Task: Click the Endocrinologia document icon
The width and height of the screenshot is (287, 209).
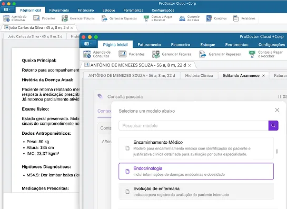Action: [127, 171]
